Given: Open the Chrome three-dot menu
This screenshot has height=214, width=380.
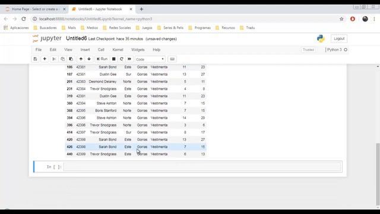Looking at the screenshot, I should tap(374, 19).
